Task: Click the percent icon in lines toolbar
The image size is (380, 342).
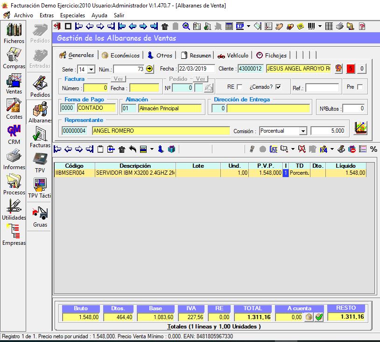Action: pyautogui.click(x=373, y=149)
